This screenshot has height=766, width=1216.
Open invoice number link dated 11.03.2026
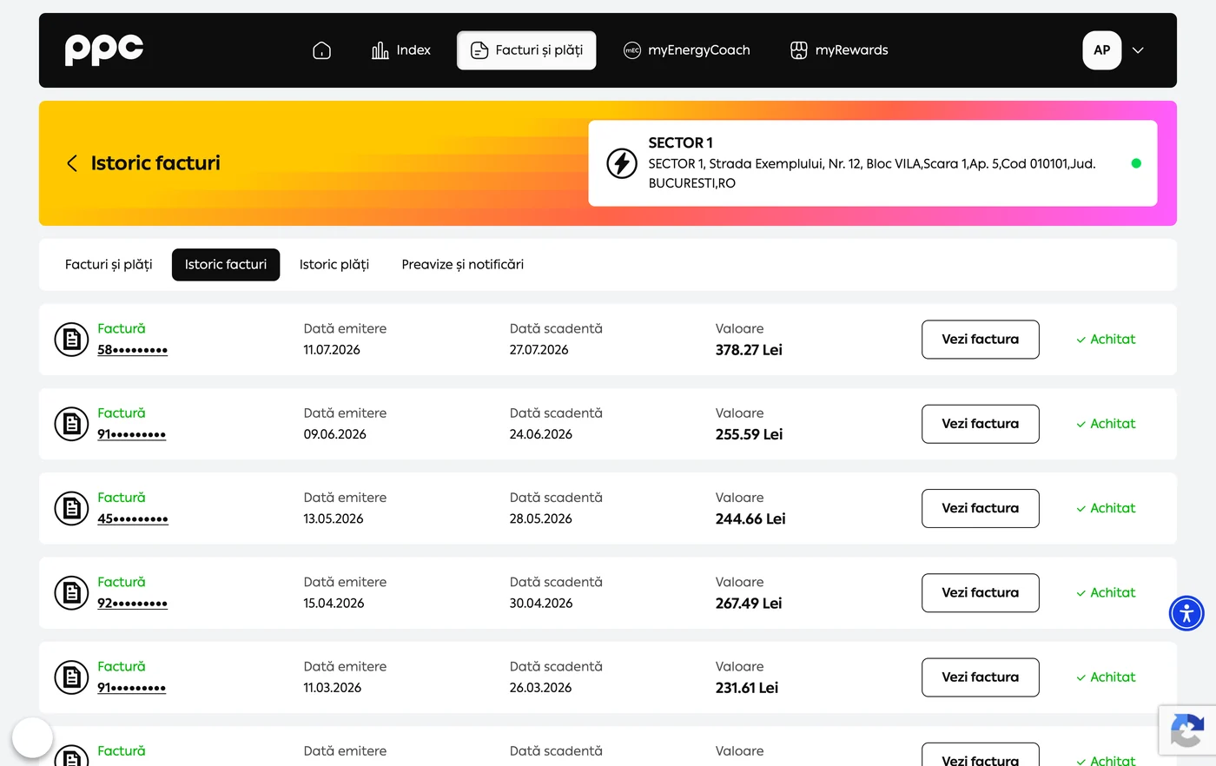pos(131,687)
